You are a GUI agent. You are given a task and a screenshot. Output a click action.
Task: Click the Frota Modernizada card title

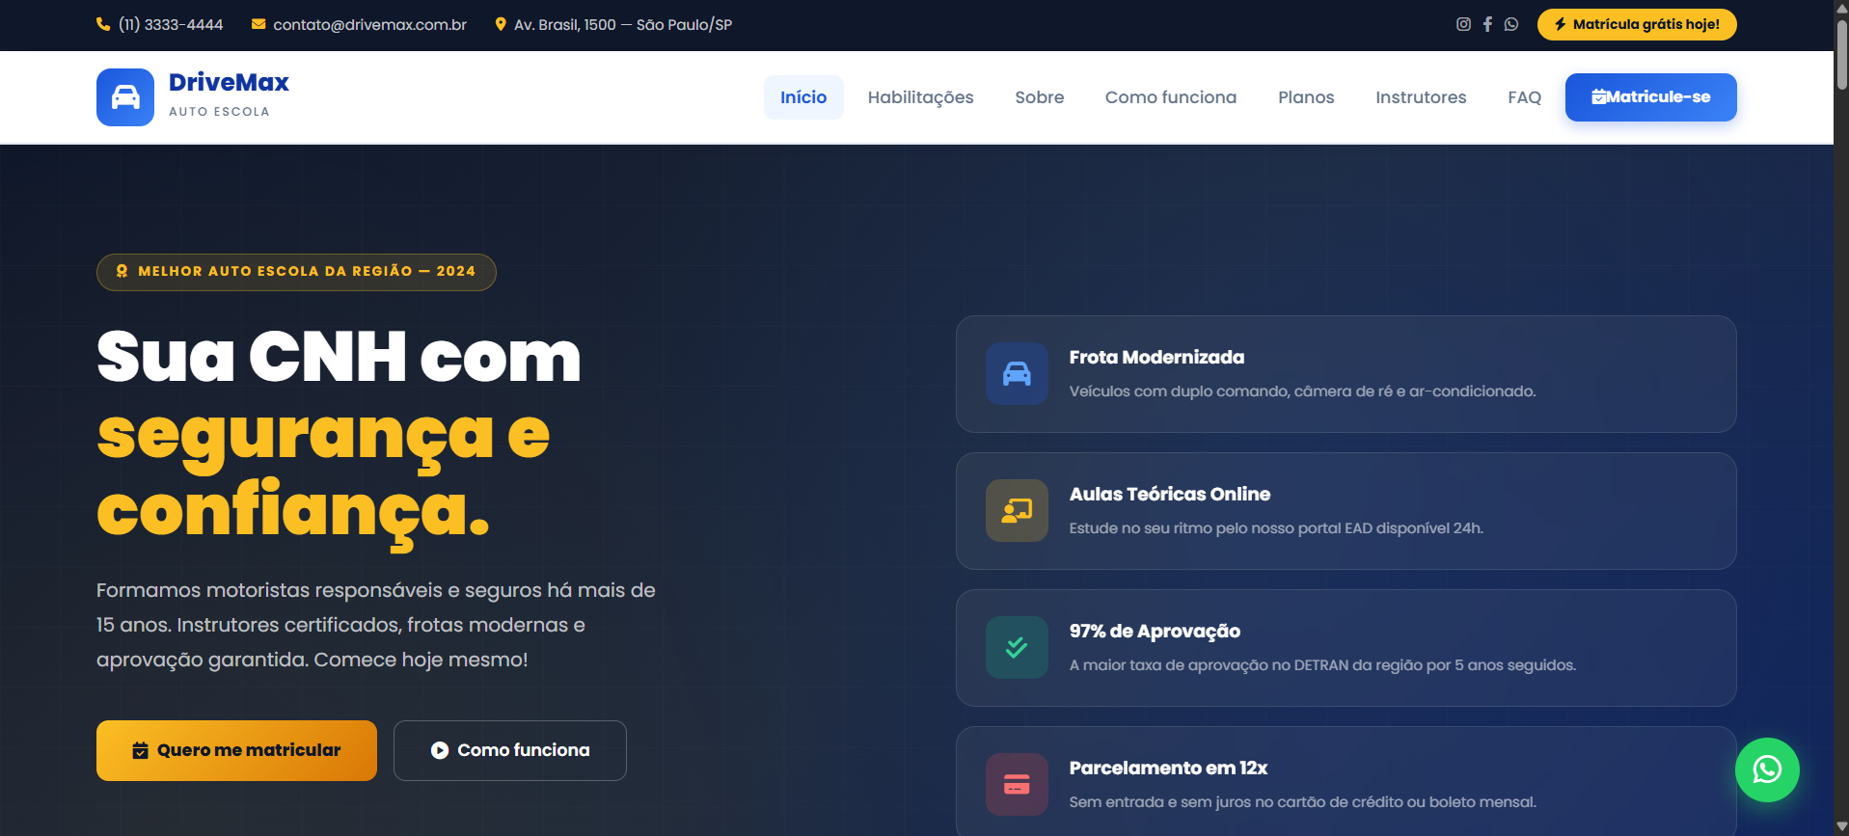click(x=1156, y=357)
